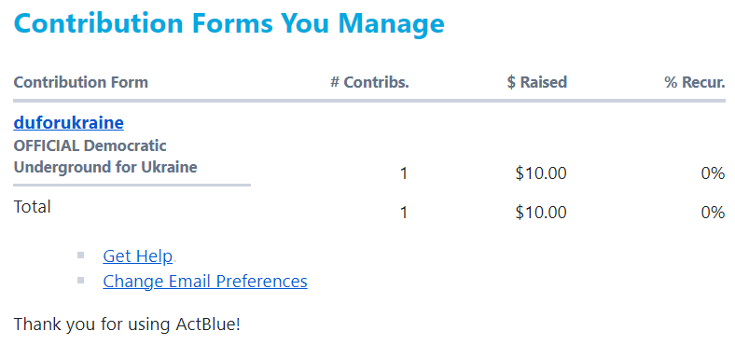Click the Get Help link
The image size is (735, 345).
(138, 255)
